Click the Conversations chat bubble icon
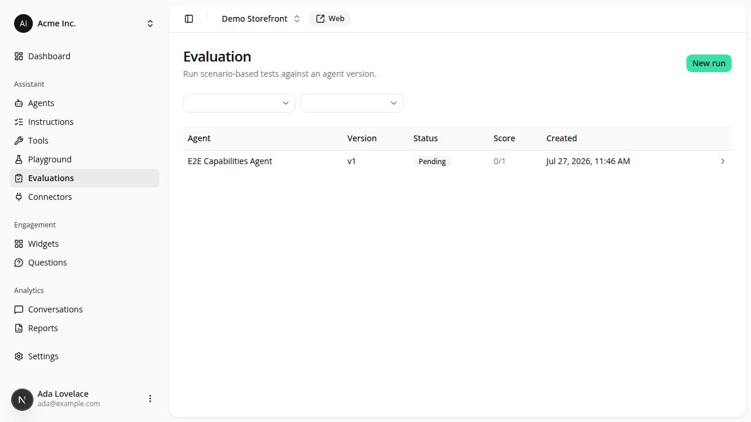The height and width of the screenshot is (422, 751). (19, 309)
